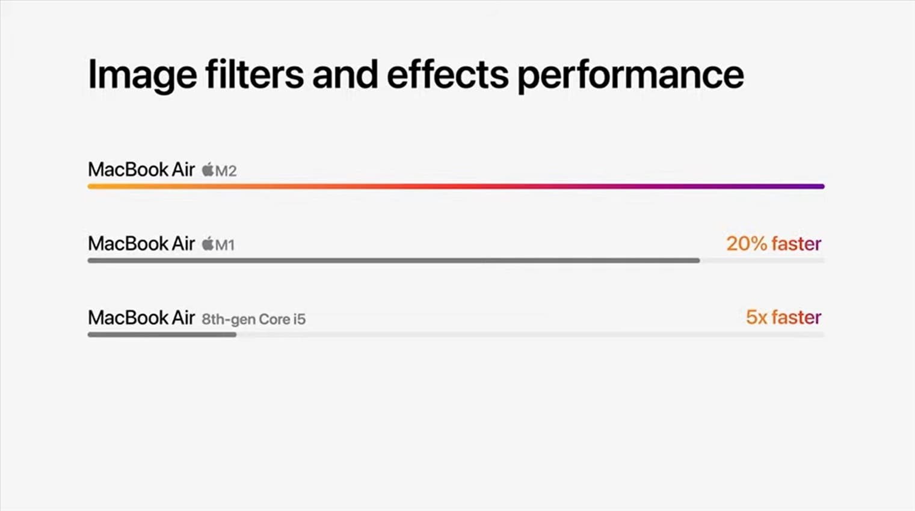
Task: Select the MacBook Air label above the gradient bar
Action: tap(141, 170)
